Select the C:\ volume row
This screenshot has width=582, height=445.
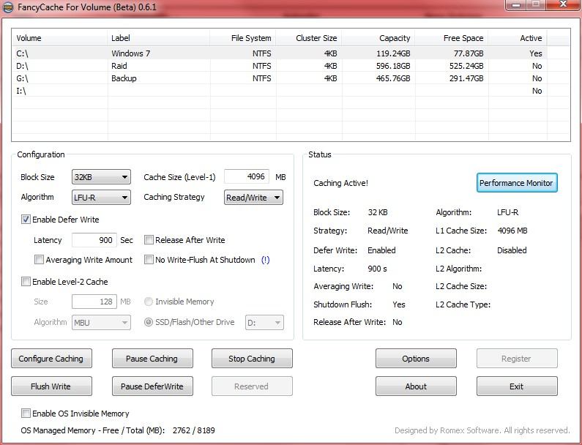point(291,53)
